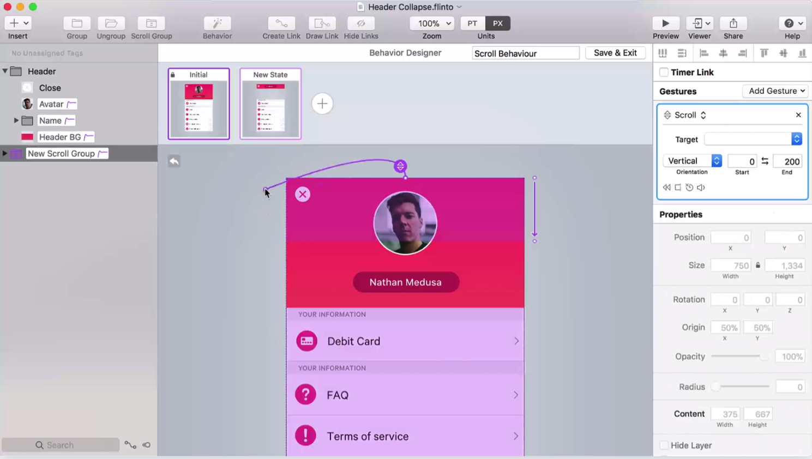The image size is (812, 459).
Task: Select the Draw Link tool
Action: tap(322, 23)
